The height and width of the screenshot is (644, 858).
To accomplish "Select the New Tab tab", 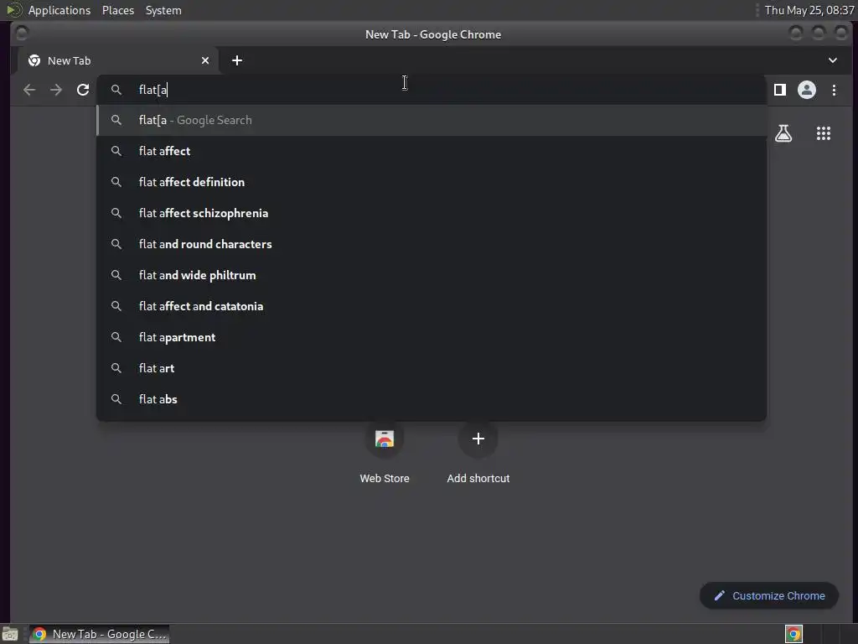I will (117, 60).
